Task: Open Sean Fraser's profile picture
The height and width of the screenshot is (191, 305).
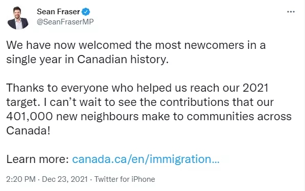Action: click(18, 18)
